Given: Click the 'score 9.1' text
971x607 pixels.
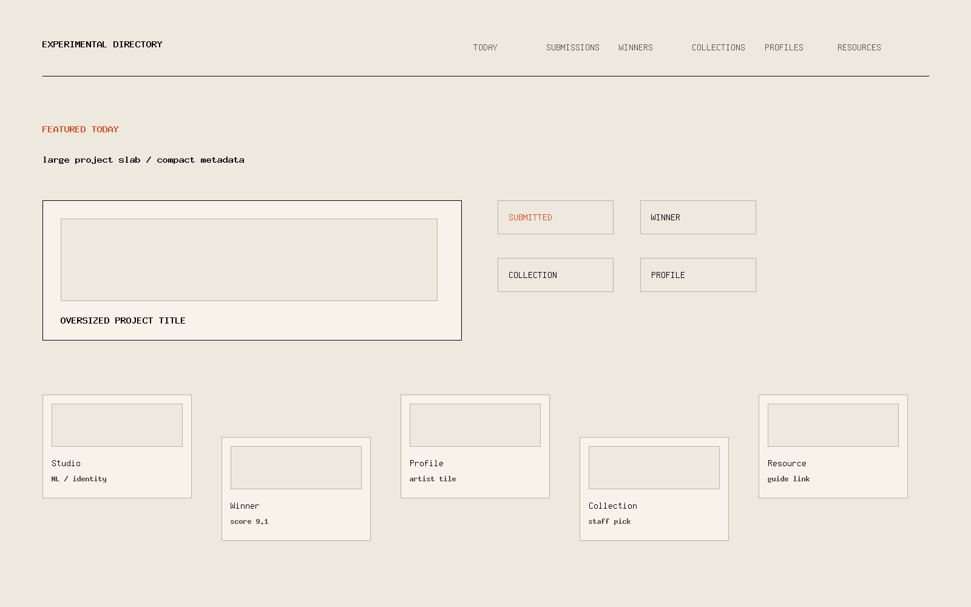Looking at the screenshot, I should point(249,521).
